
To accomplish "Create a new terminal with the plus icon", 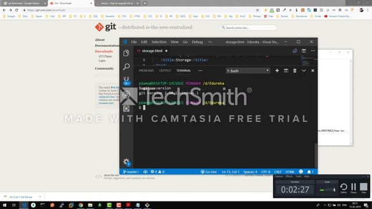I will pos(277,71).
